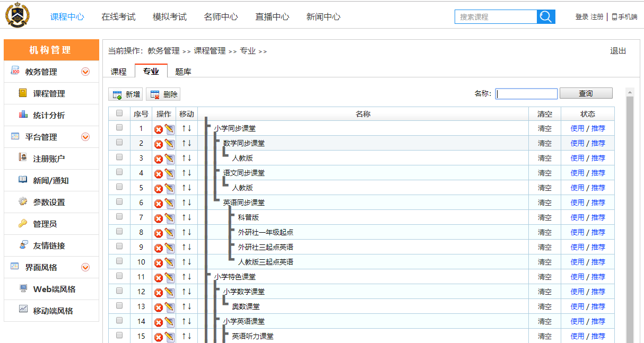Click edit pencil icon in row 14
This screenshot has height=343, width=644.
click(x=169, y=322)
